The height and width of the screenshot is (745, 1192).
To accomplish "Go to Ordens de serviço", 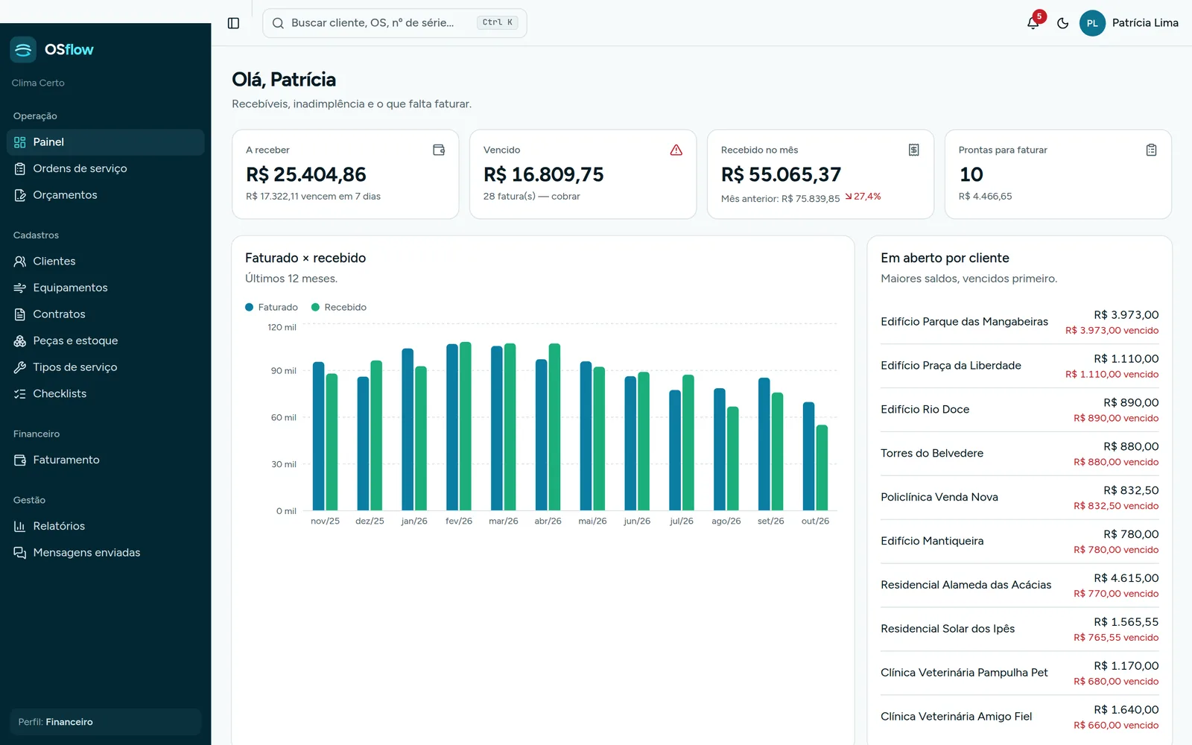I will (105, 168).
